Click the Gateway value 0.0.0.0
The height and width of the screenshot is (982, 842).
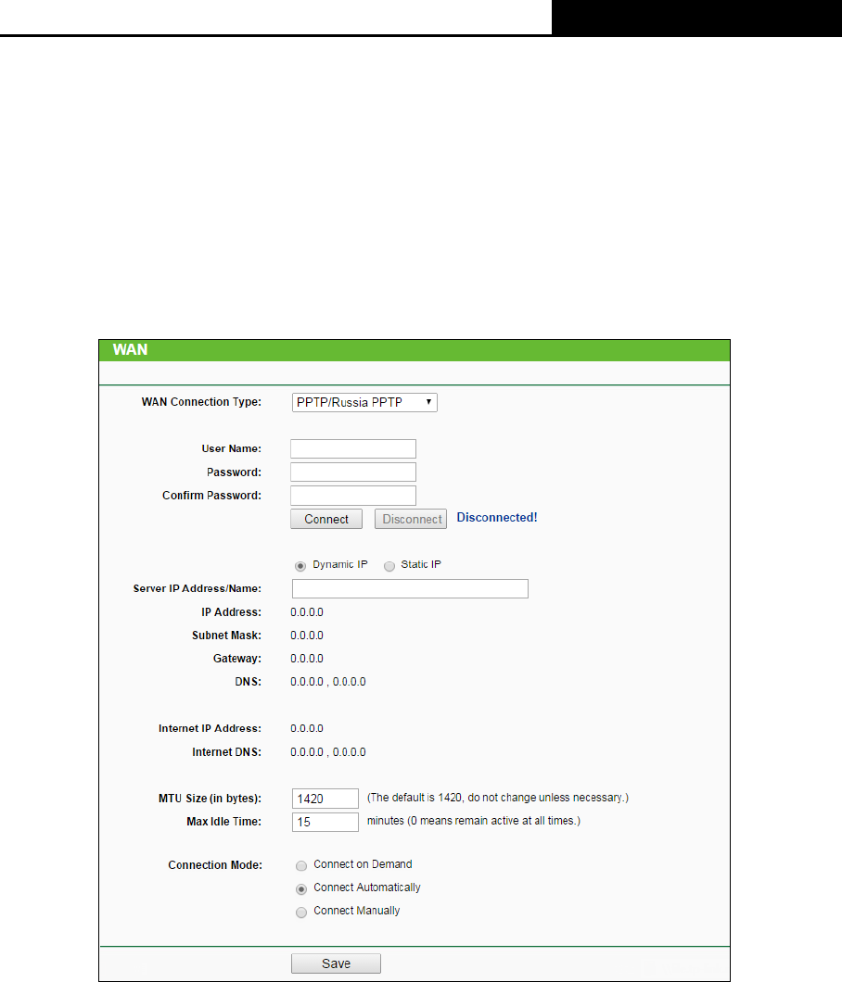point(307,658)
